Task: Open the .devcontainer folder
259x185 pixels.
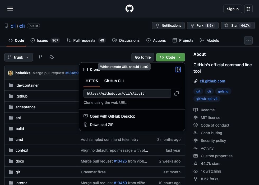Action: (27, 85)
